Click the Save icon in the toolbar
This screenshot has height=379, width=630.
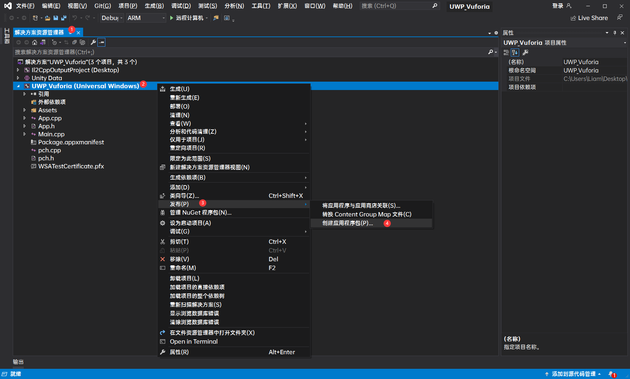[x=56, y=18]
